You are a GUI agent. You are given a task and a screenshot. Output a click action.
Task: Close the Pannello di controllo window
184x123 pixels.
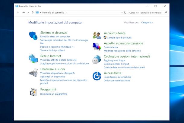click(x=165, y=6)
